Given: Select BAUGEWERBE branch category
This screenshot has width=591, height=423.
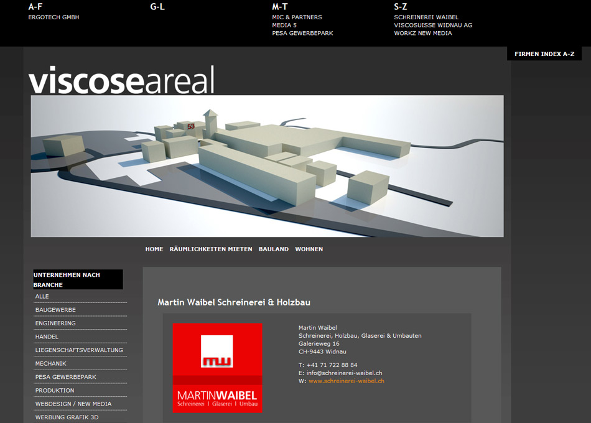Looking at the screenshot, I should click(55, 310).
